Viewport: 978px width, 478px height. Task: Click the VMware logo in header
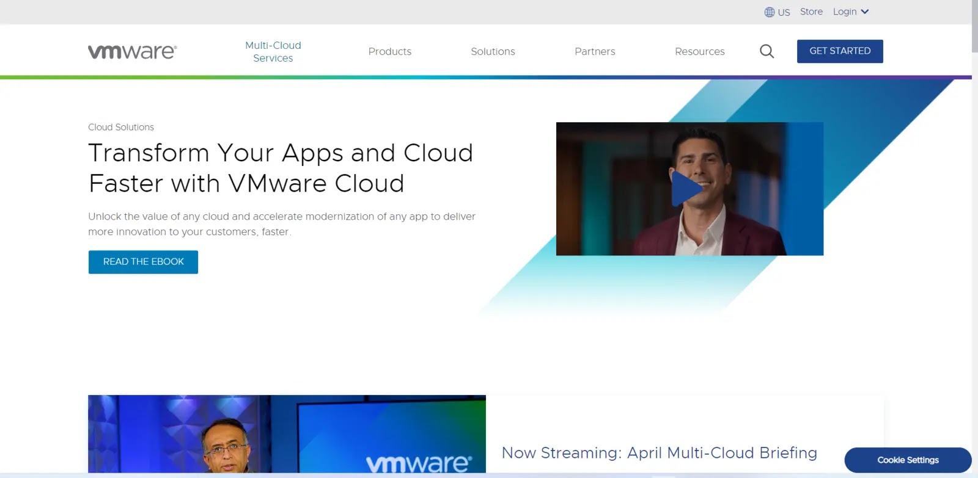(x=133, y=52)
